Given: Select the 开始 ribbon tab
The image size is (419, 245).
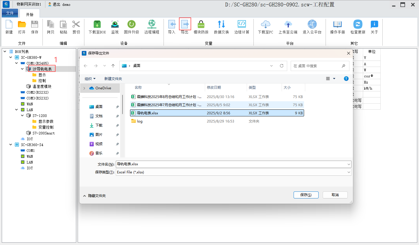Looking at the screenshot, I should [30, 14].
